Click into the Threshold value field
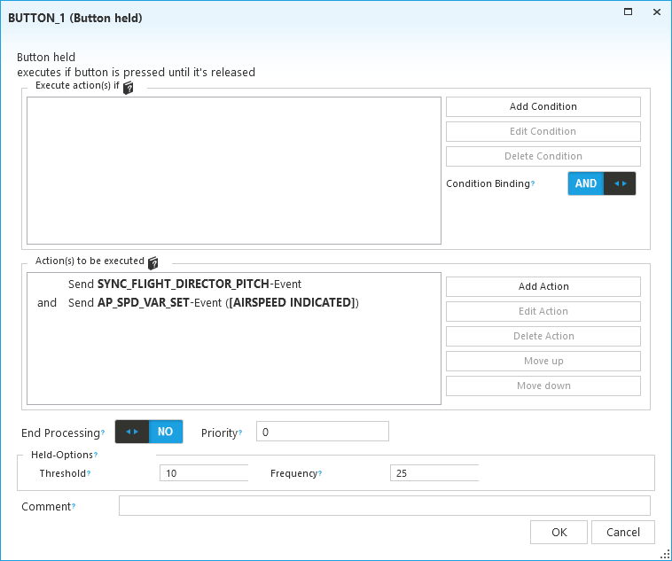672x561 pixels. click(x=203, y=473)
